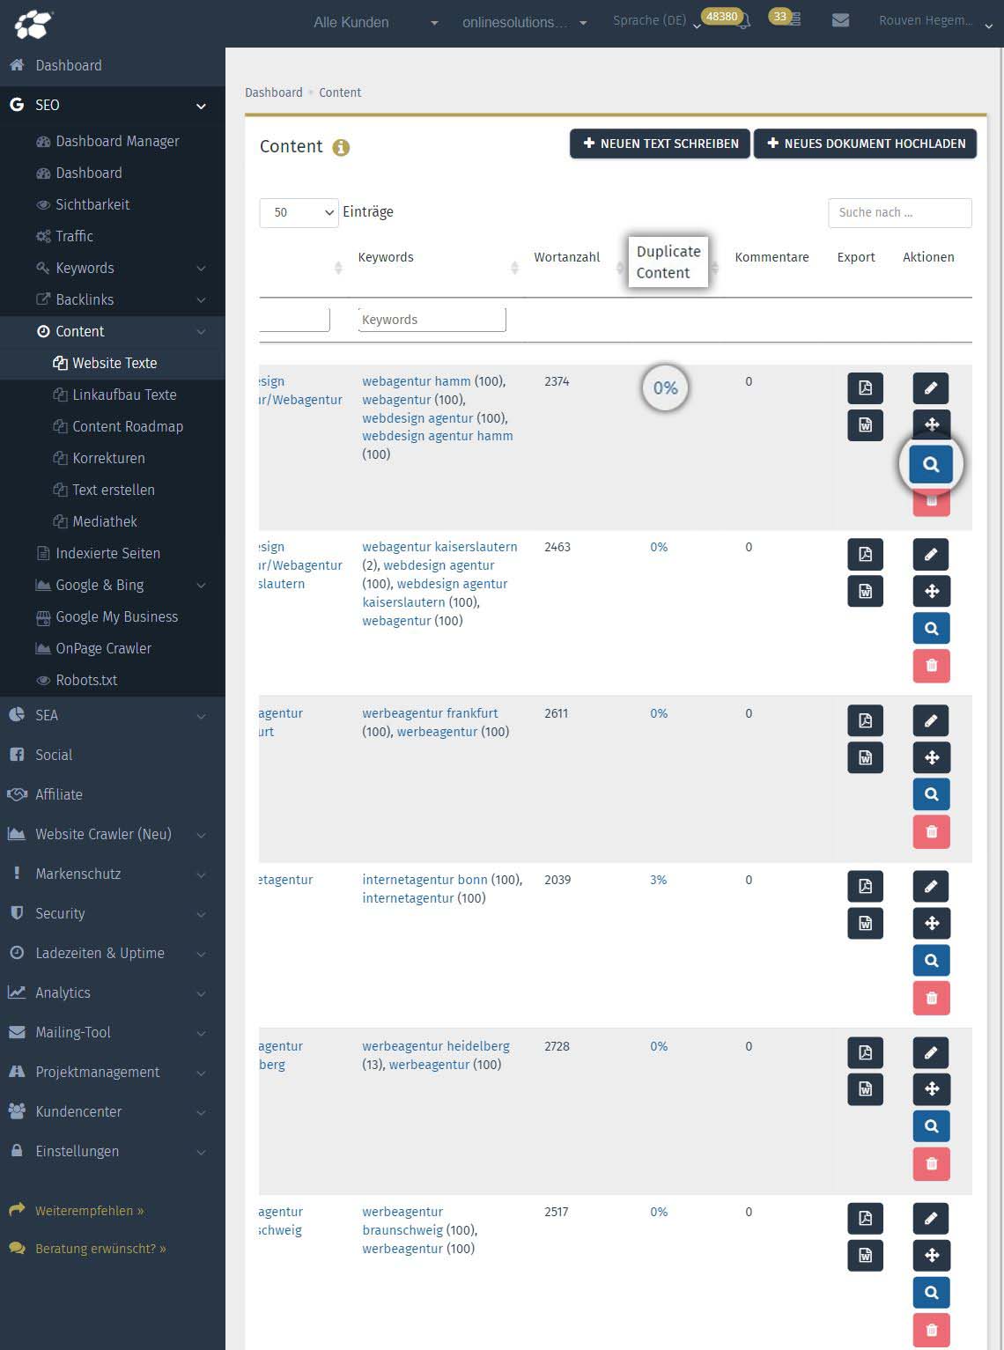
Task: Focus the Suche nach search field
Action: pyautogui.click(x=900, y=212)
